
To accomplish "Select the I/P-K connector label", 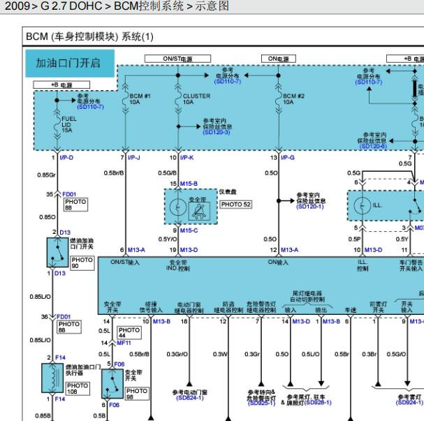I will tap(187, 158).
